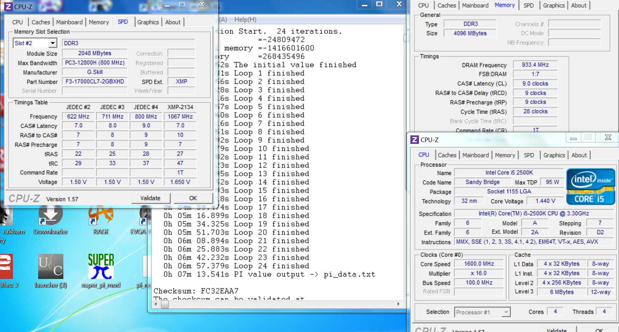Click the CAS# Latency value 9.0 clocks
Image resolution: width=619 pixels, height=332 pixels.
click(x=535, y=83)
